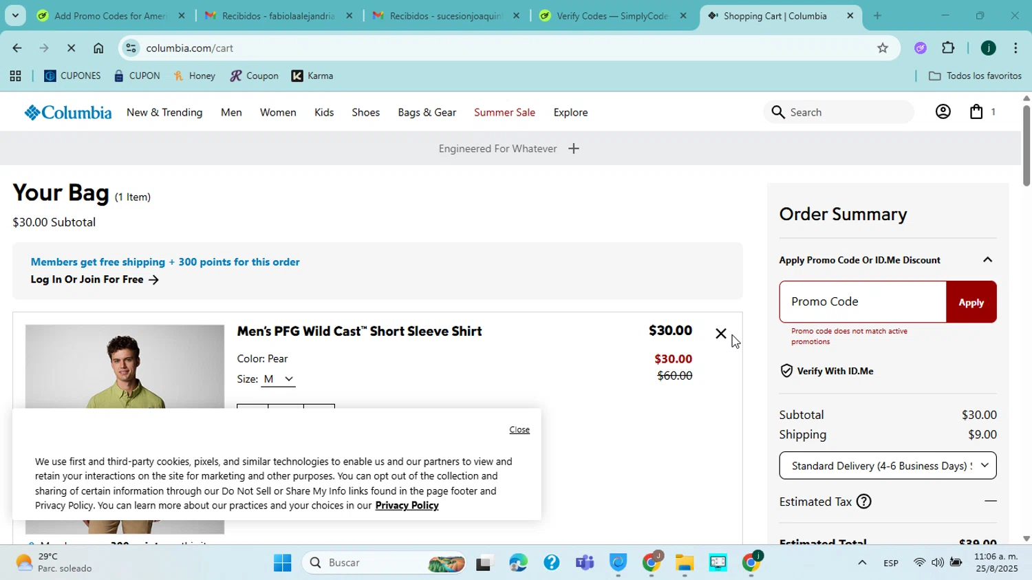This screenshot has height=580, width=1032.
Task: Open the tab search dropdown arrow
Action: 15,15
